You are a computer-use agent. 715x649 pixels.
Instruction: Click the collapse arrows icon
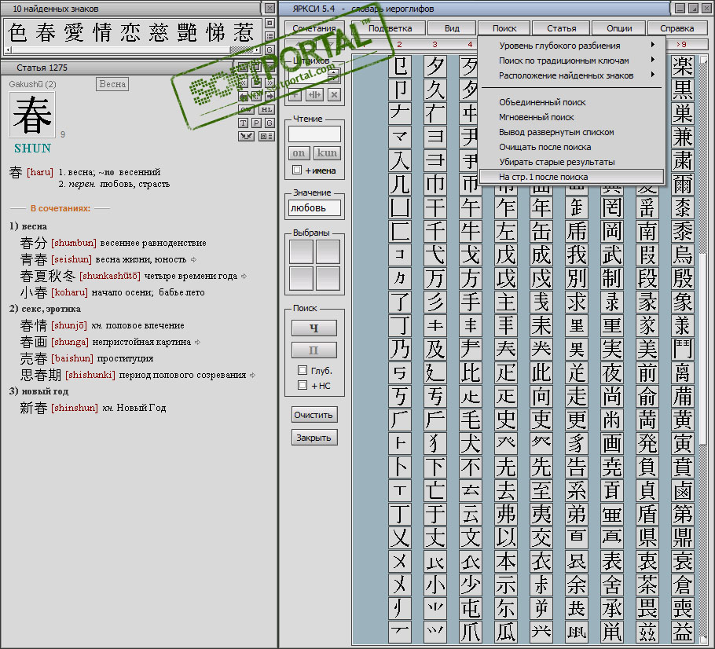coord(246,137)
